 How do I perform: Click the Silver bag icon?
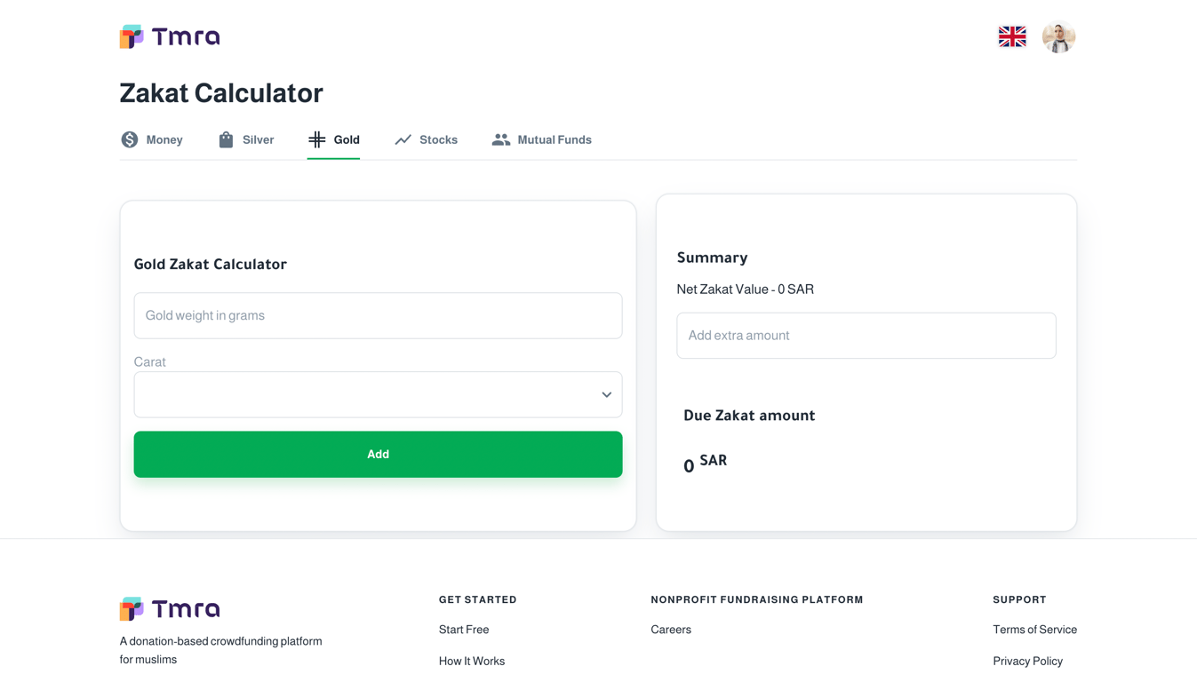[x=226, y=139]
